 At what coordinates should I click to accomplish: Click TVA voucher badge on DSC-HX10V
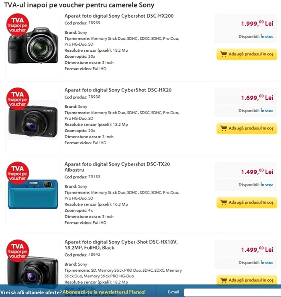(18, 251)
